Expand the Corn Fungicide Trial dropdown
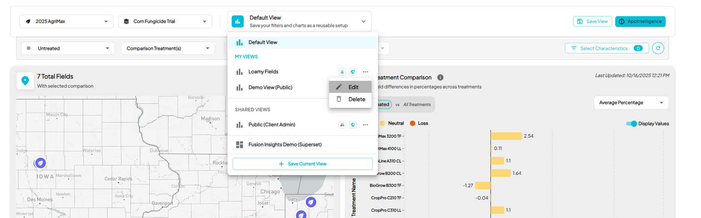The width and height of the screenshot is (701, 218). coord(165,21)
